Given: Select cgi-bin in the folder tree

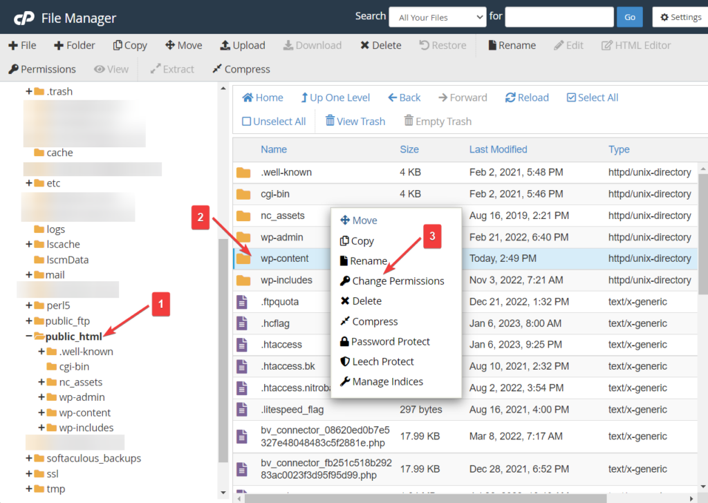Looking at the screenshot, I should tap(68, 367).
